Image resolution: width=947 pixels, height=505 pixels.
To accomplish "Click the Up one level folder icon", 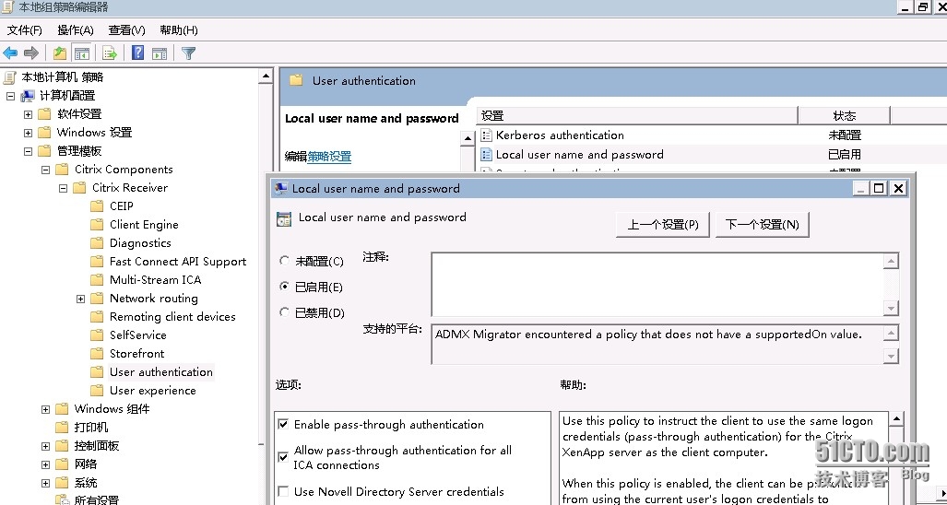I will coord(59,53).
